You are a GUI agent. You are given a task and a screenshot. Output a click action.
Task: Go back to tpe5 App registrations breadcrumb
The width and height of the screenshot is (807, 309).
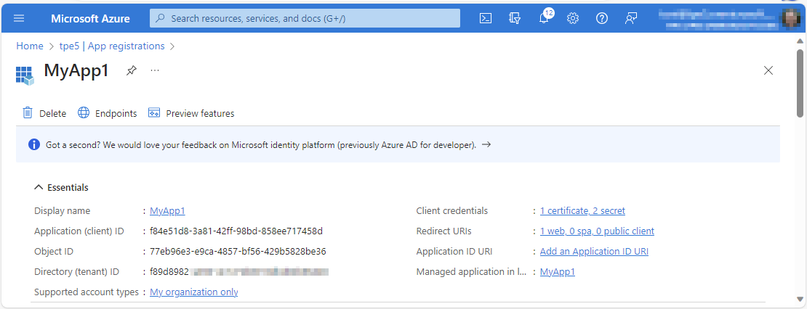tap(112, 46)
